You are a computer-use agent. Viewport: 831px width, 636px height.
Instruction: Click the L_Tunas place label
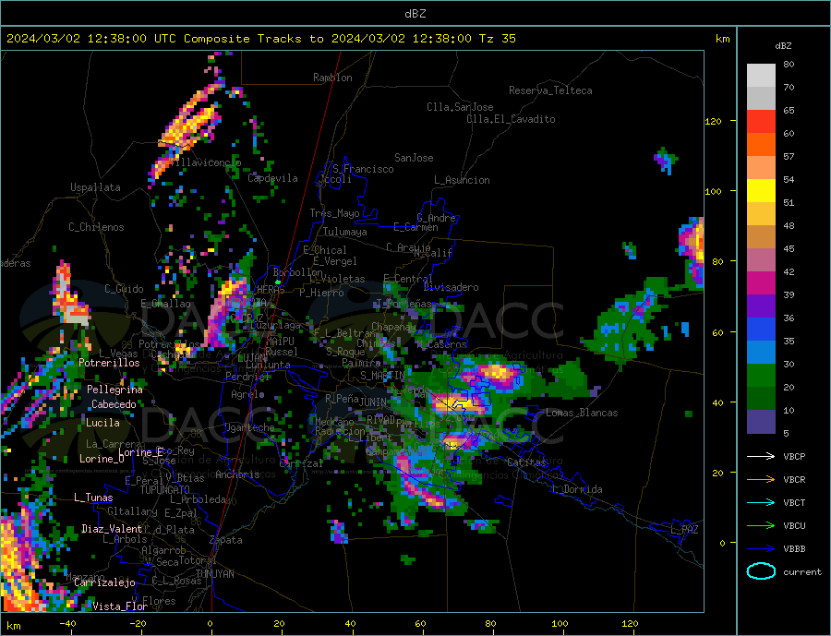(93, 498)
